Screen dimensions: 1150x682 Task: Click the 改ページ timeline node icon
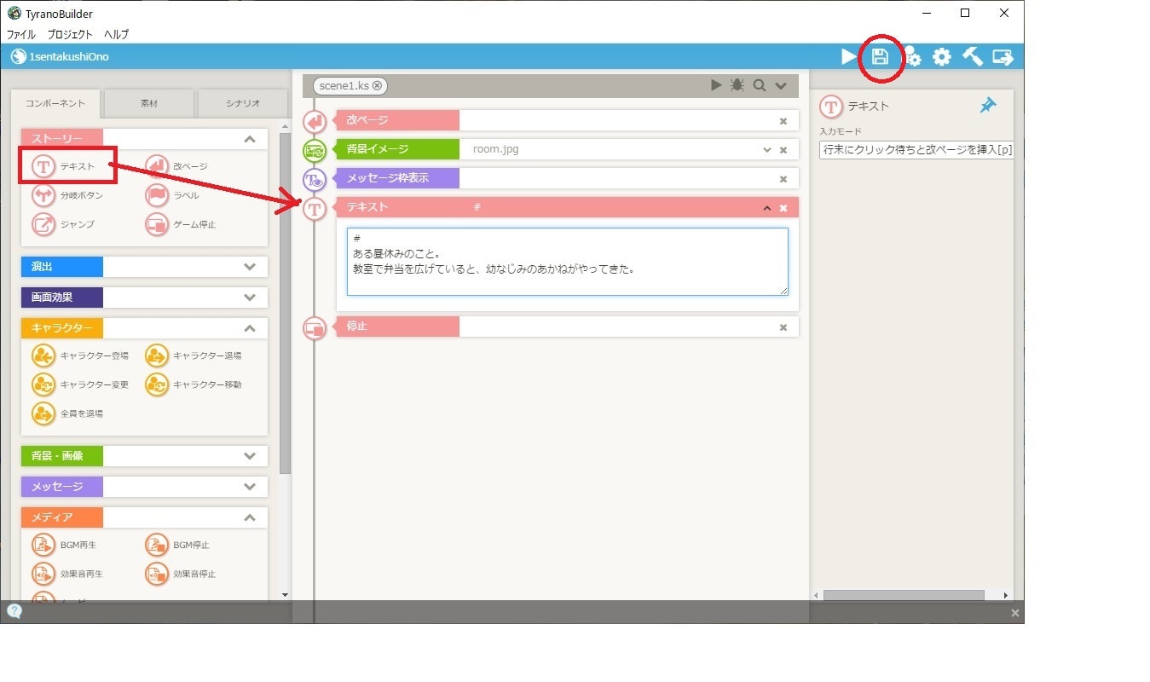tap(315, 122)
